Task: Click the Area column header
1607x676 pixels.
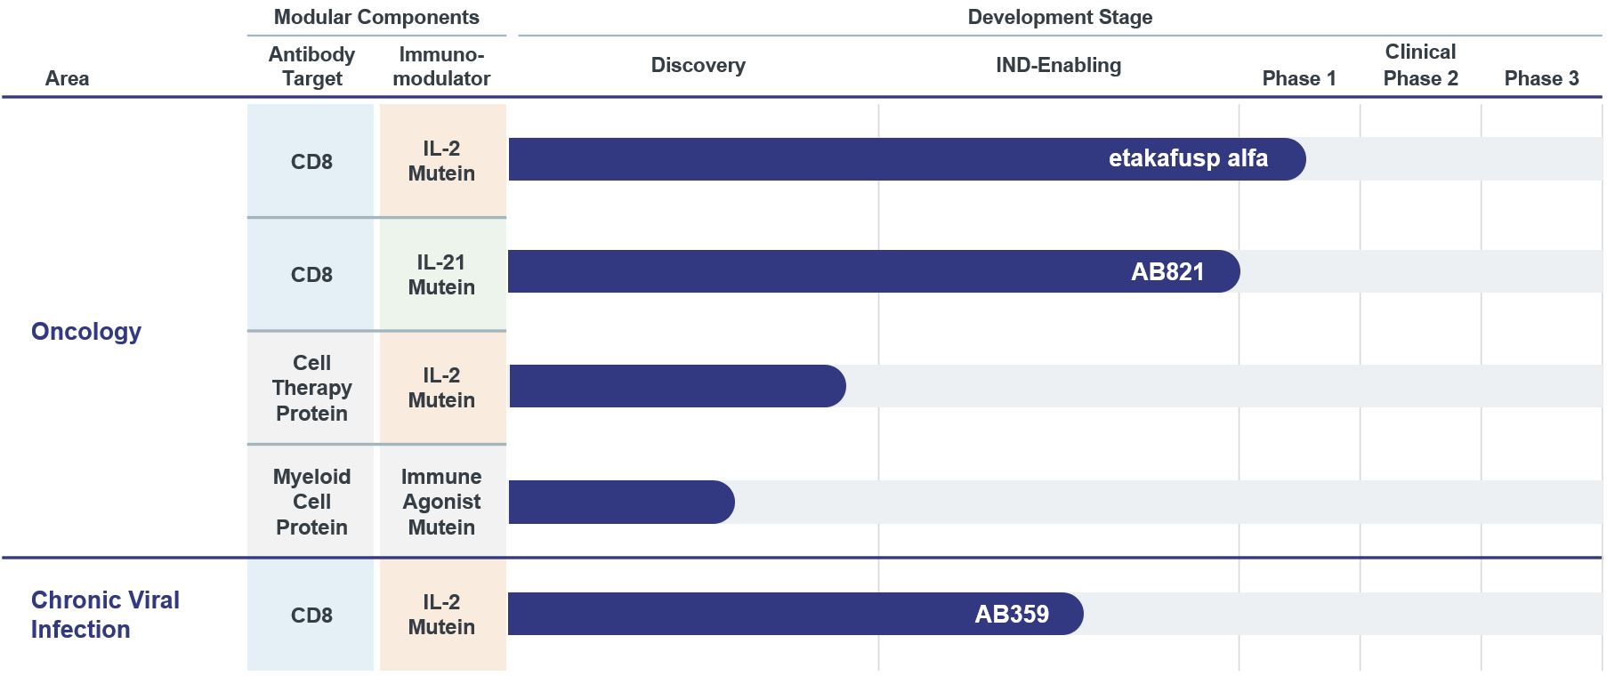Action: (67, 78)
